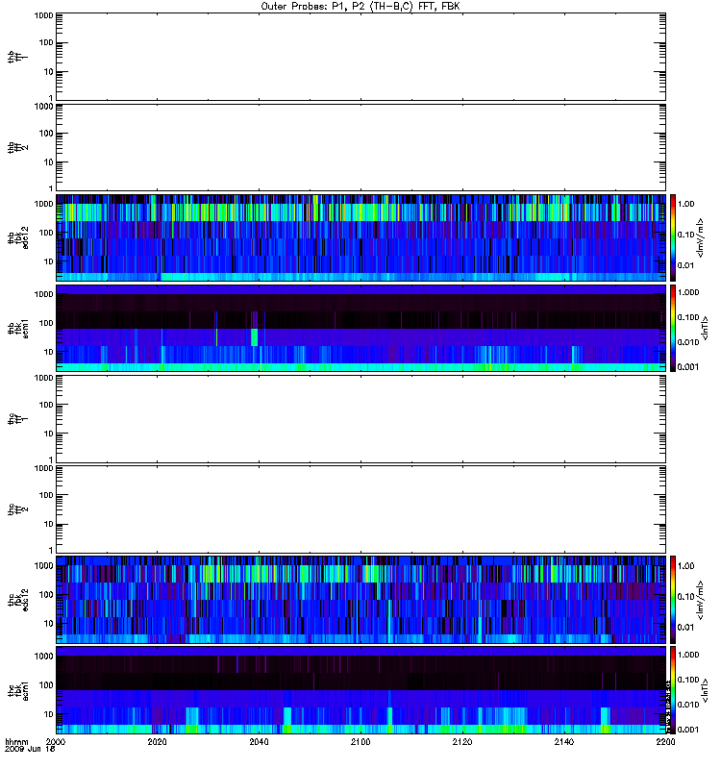The image size is (721, 769).
Task: Select the thc fbk edc12 color bar
Action: [673, 599]
